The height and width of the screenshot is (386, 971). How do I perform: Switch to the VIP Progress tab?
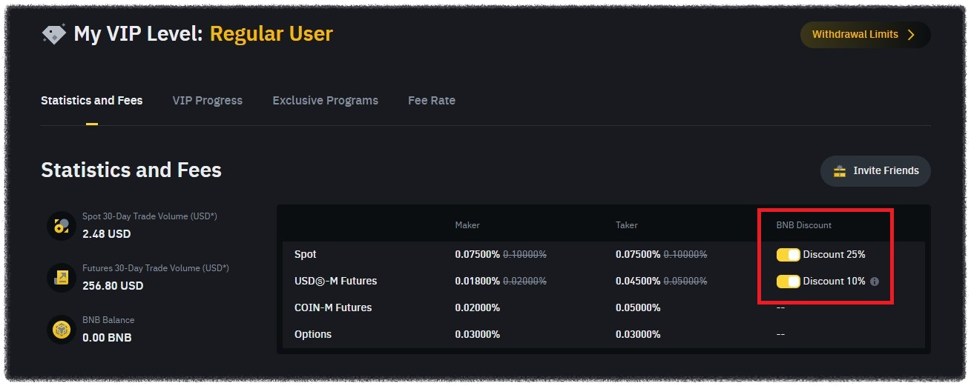click(208, 100)
